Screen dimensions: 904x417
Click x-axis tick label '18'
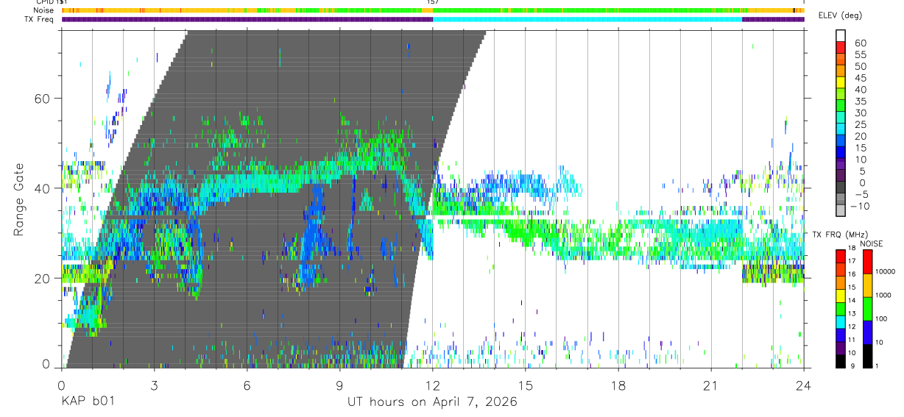[x=618, y=386]
